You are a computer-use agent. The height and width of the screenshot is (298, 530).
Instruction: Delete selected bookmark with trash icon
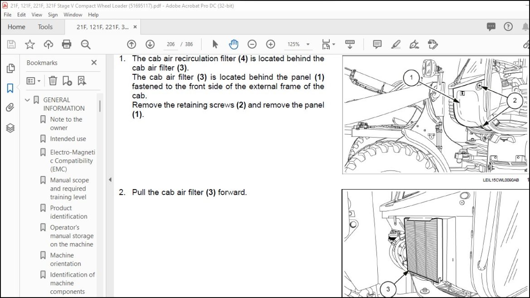(x=53, y=81)
